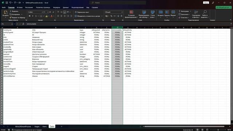Click the percent style icon
The image size is (233, 131).
click(x=111, y=16)
